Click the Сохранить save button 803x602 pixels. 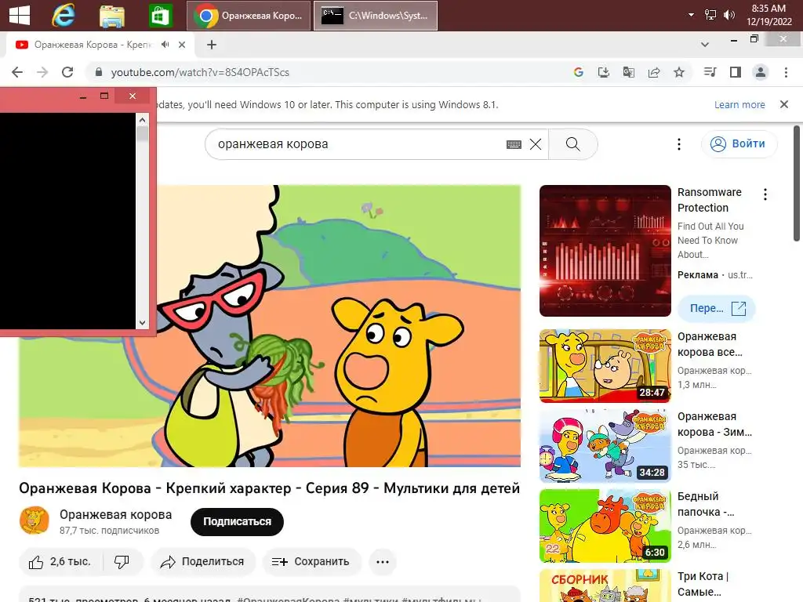[312, 562]
